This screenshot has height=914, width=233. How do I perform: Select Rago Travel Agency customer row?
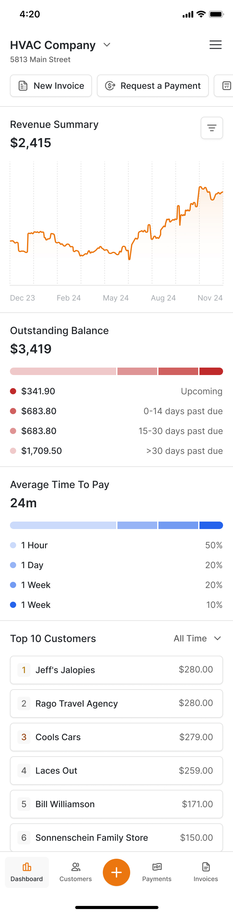116,703
